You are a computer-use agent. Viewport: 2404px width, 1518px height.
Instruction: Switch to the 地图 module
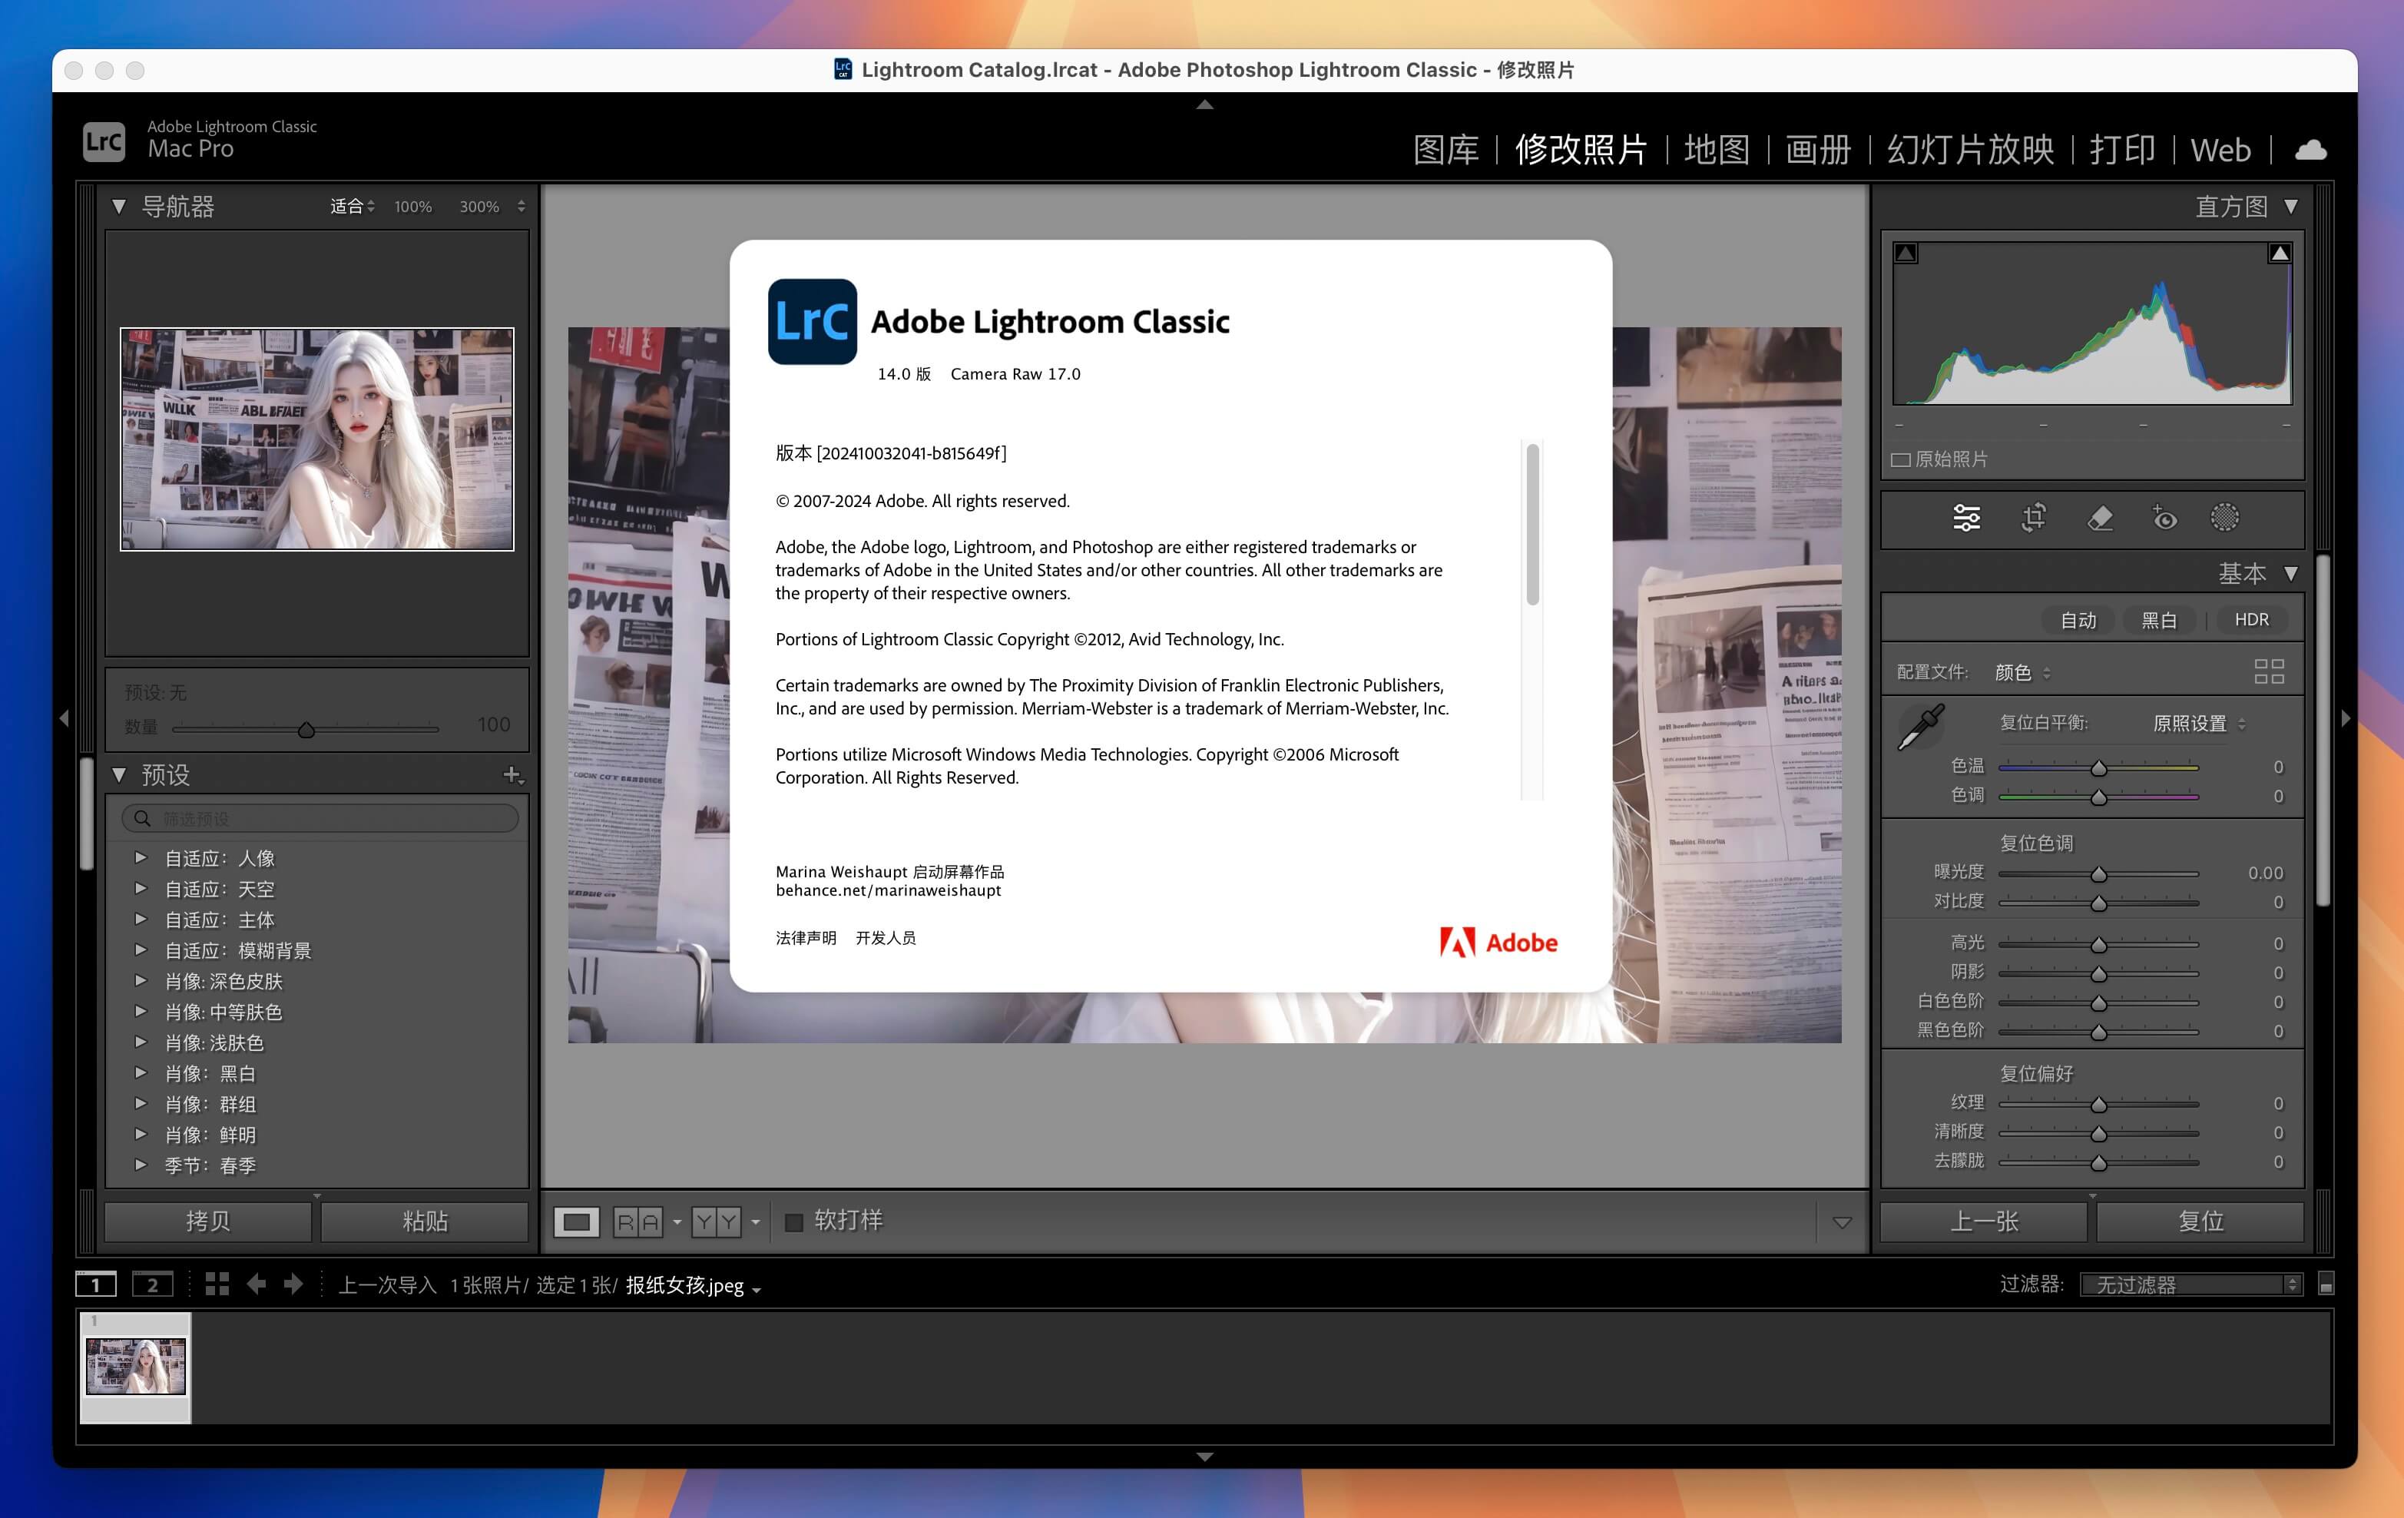pyautogui.click(x=1716, y=150)
